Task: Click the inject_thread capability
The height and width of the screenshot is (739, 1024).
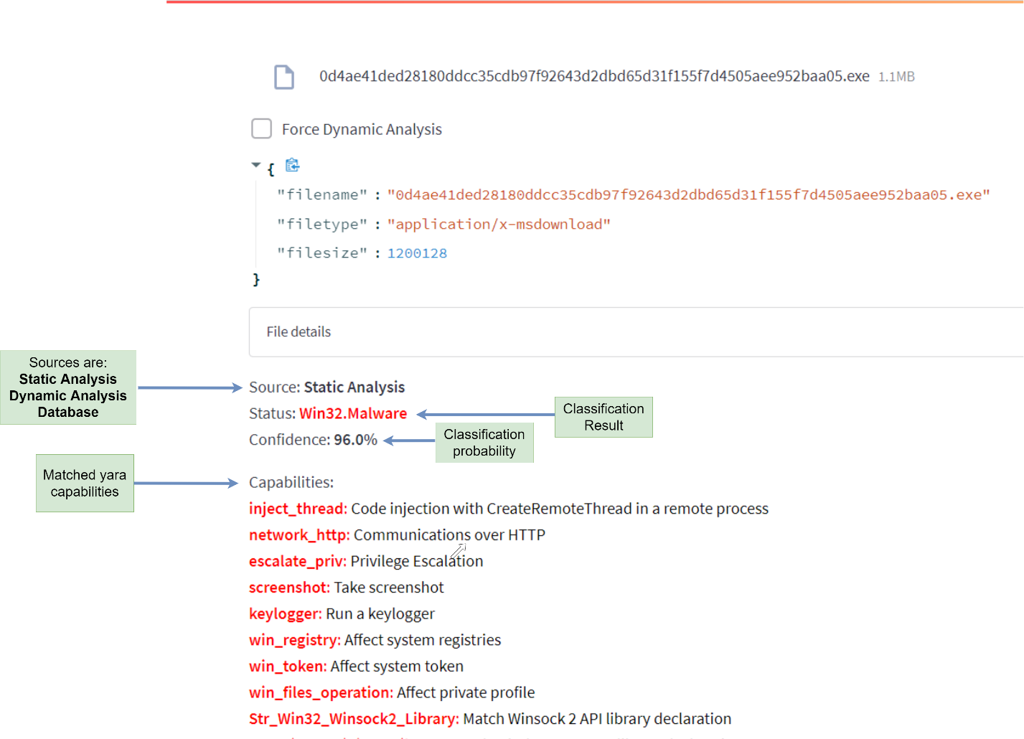Action: click(298, 509)
